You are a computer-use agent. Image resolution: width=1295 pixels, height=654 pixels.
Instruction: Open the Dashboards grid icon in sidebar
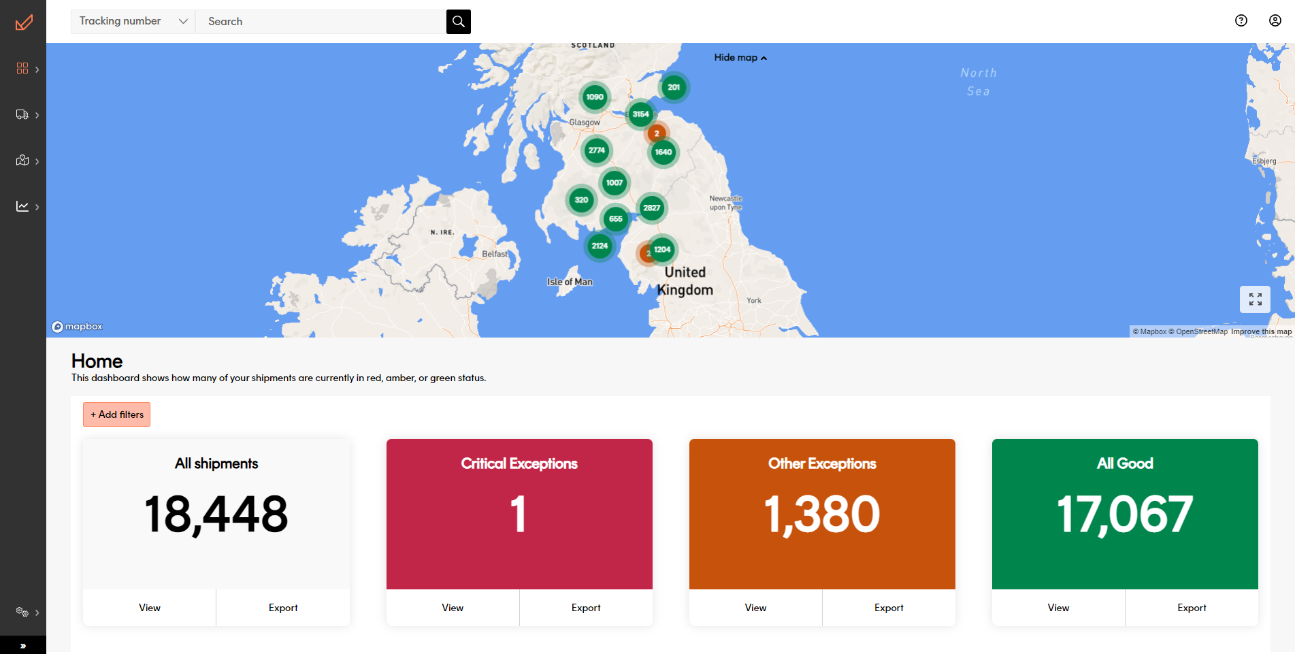[x=22, y=68]
